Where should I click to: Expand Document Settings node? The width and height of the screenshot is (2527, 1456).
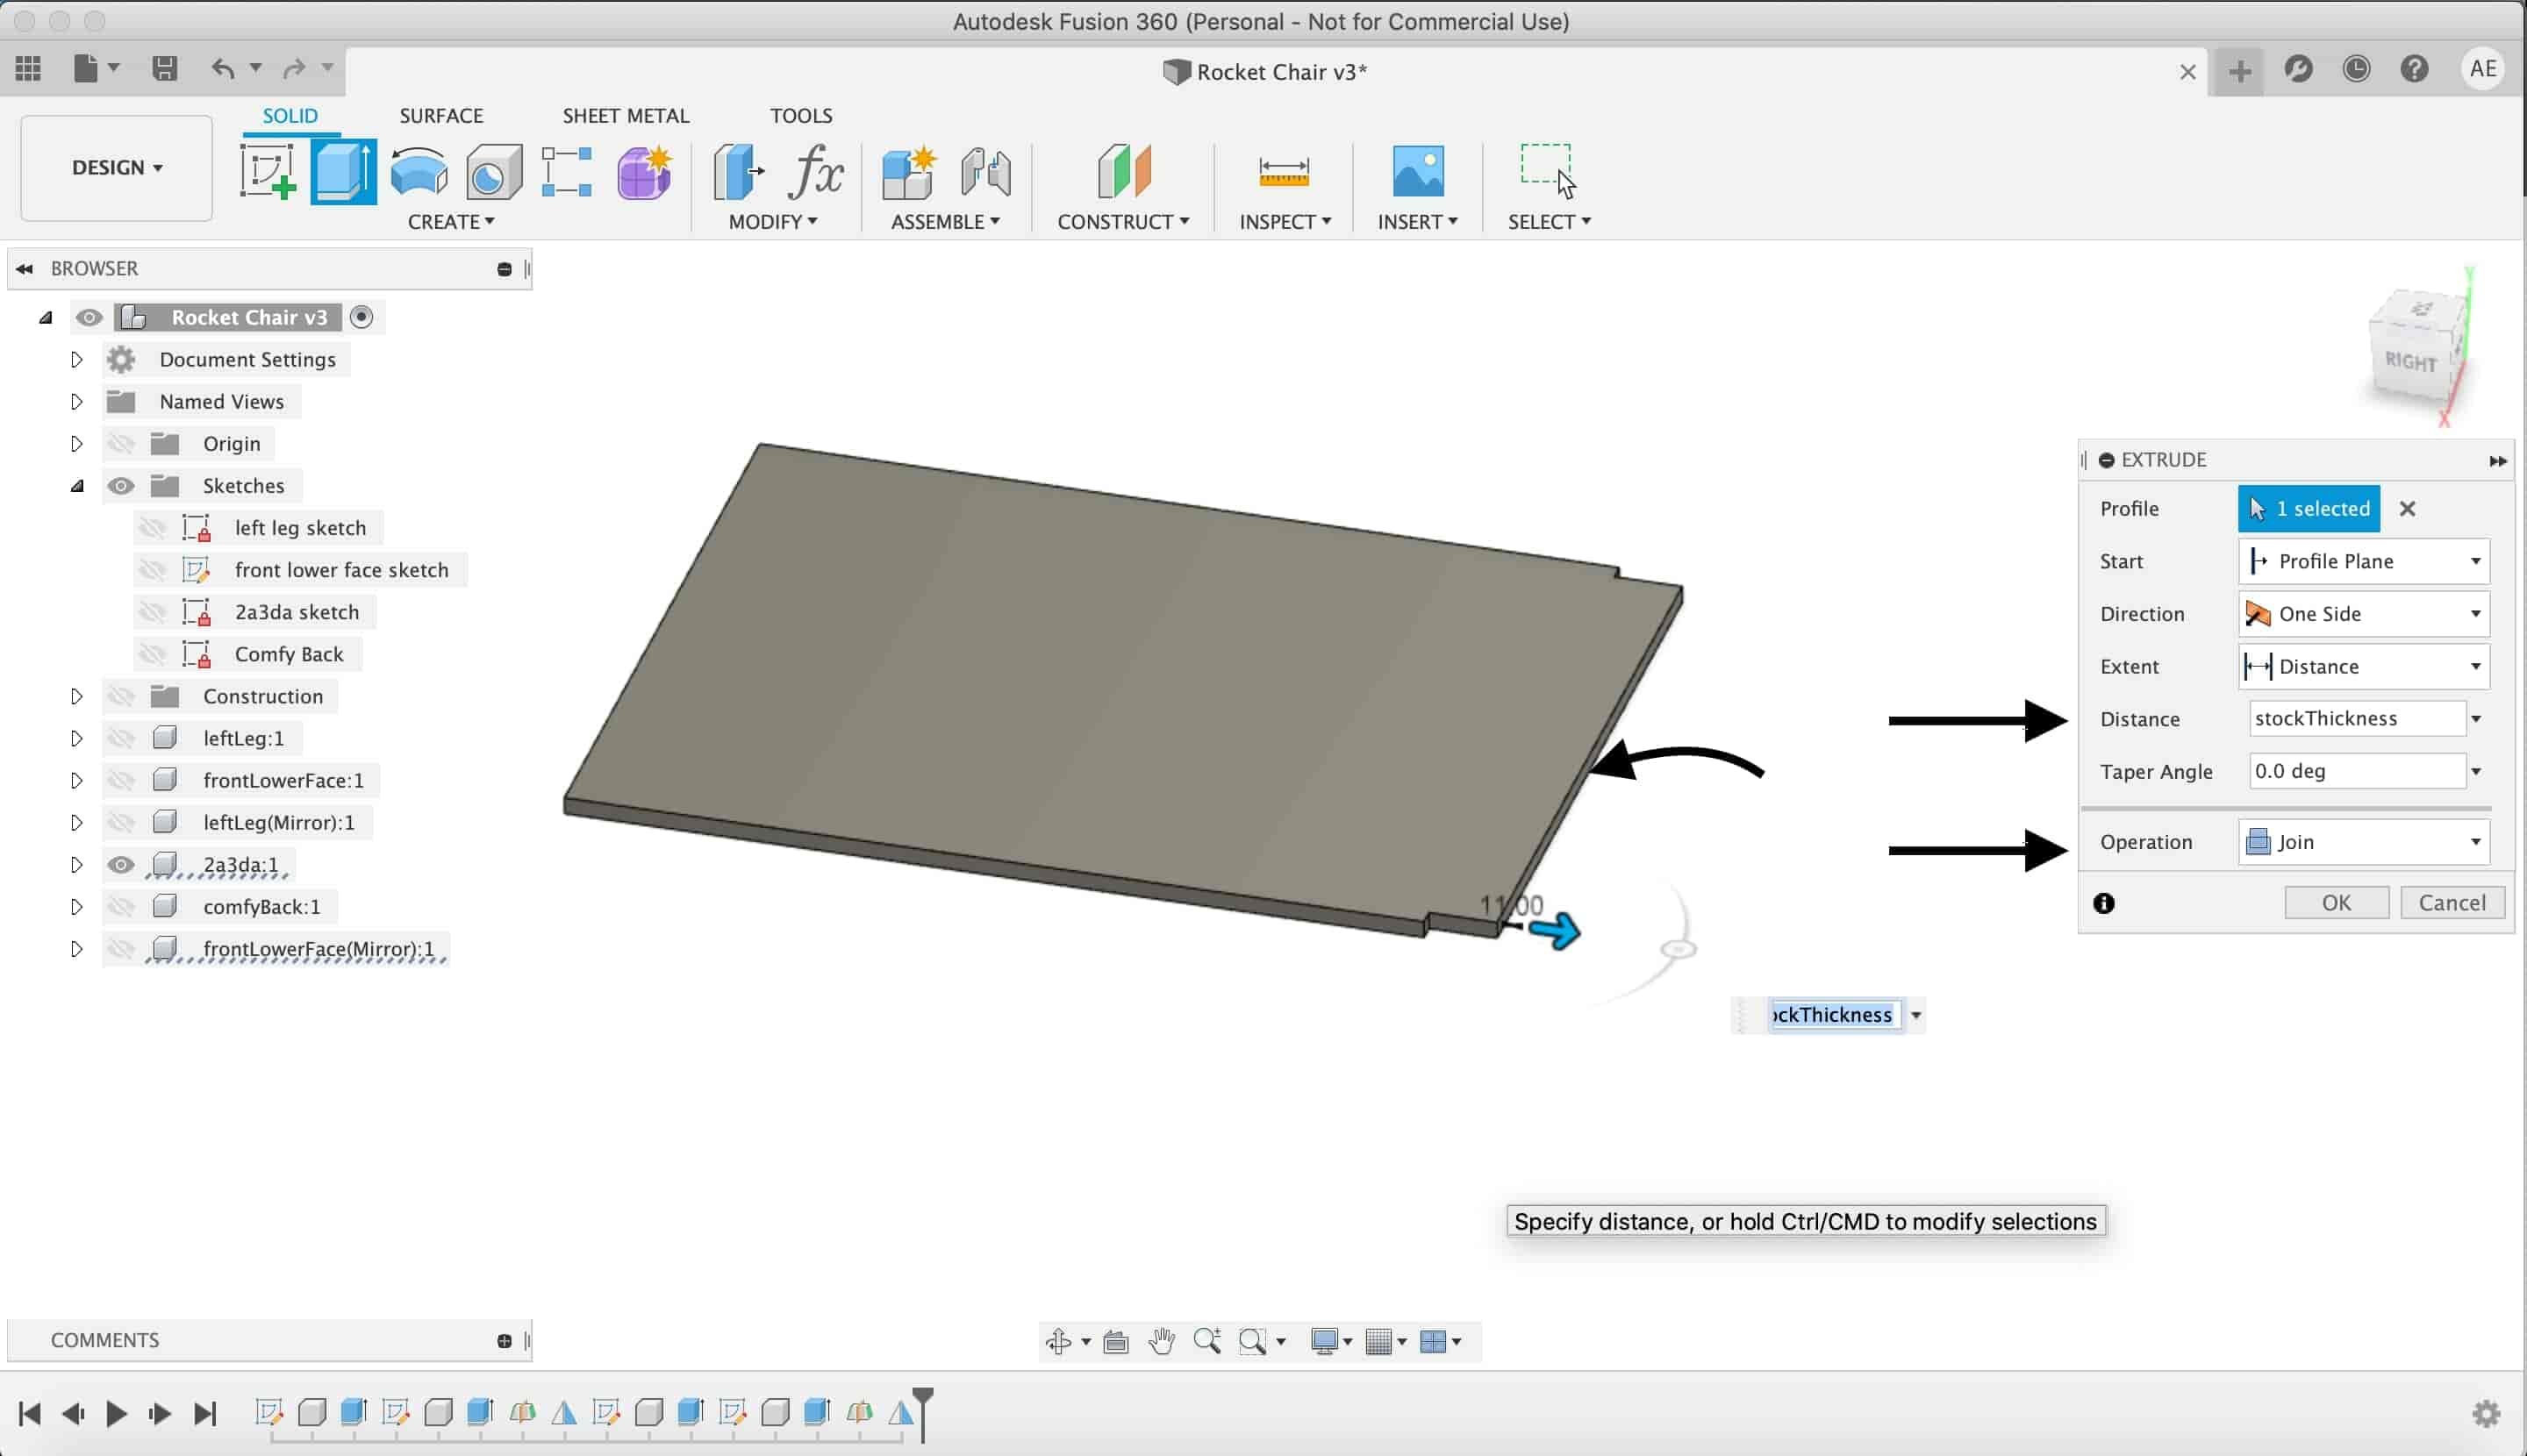coord(76,359)
